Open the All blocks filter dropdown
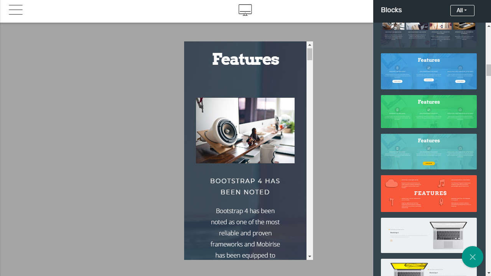 (x=462, y=10)
